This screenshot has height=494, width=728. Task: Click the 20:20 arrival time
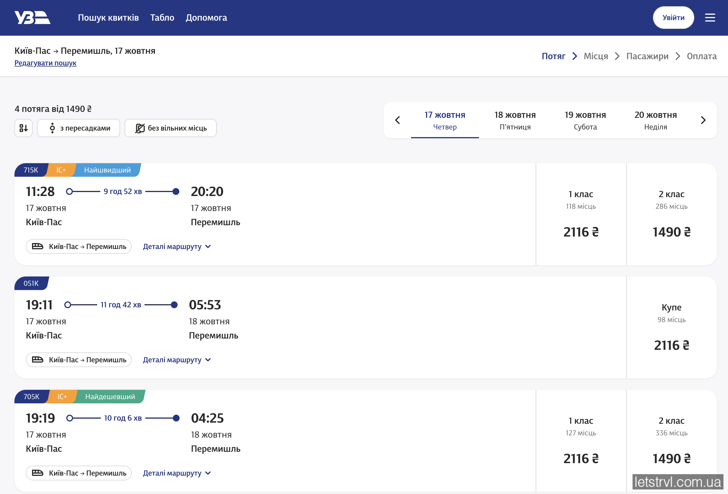(207, 191)
